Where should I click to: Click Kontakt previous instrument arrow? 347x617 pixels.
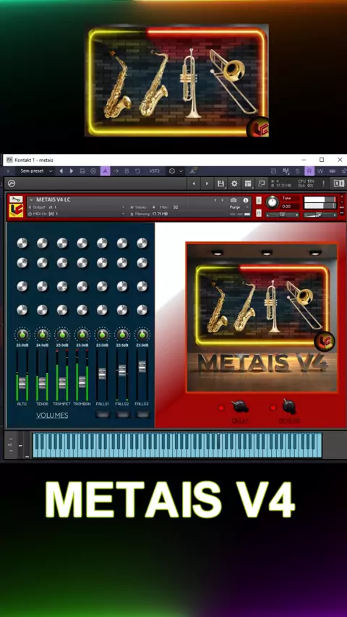pos(194,184)
